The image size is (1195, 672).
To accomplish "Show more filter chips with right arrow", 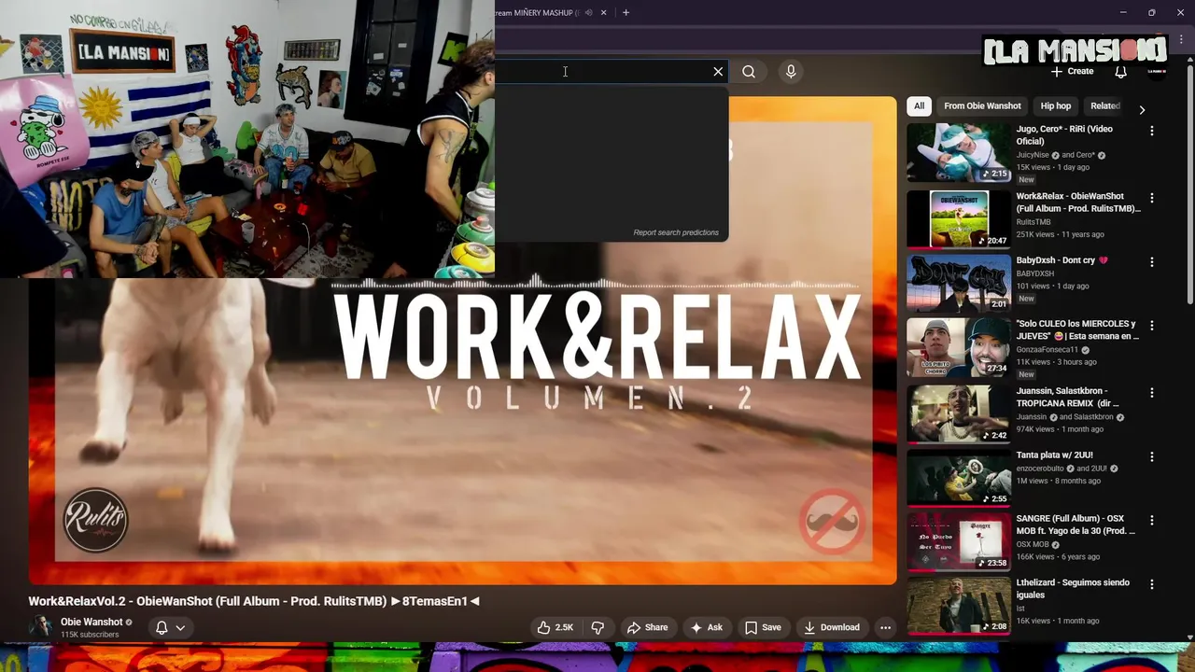I will point(1142,109).
